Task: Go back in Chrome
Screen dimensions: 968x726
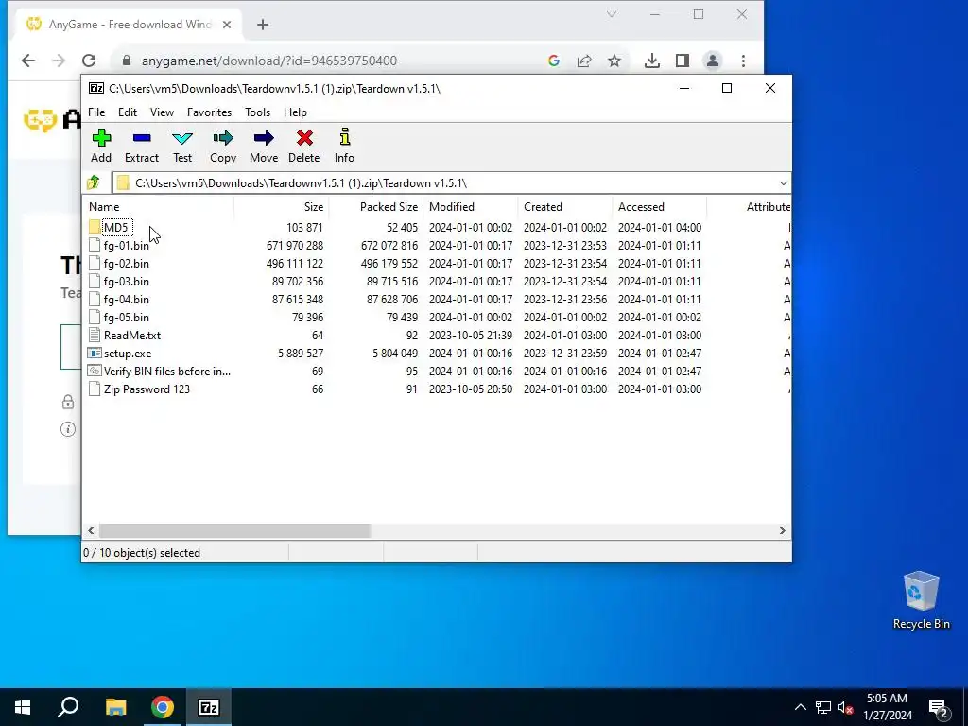Action: pos(28,60)
